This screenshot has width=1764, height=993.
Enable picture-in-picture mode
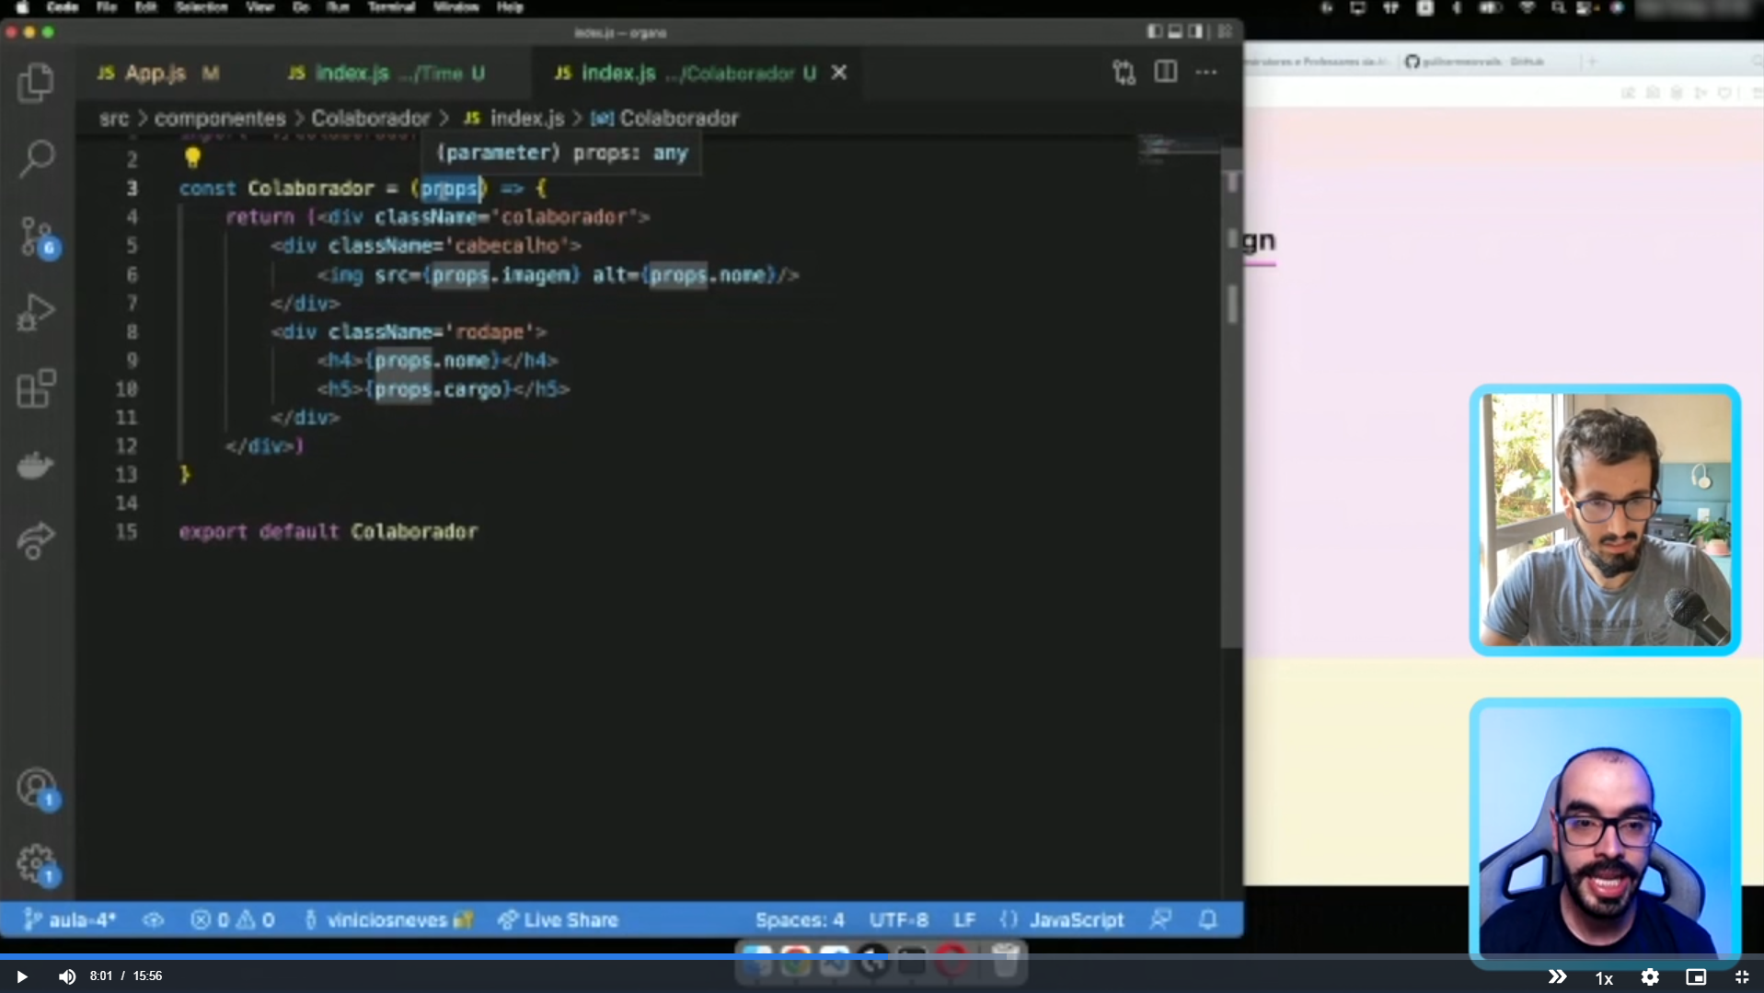tap(1696, 977)
